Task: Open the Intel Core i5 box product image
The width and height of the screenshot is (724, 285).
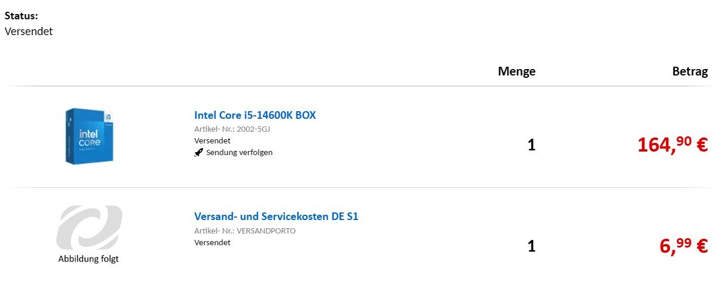Action: 89,136
